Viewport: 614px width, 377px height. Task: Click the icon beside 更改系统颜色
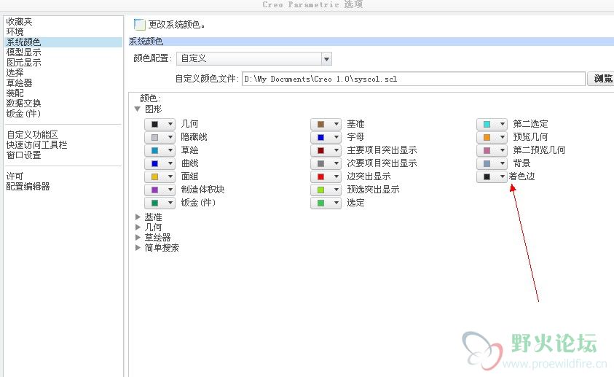click(139, 25)
